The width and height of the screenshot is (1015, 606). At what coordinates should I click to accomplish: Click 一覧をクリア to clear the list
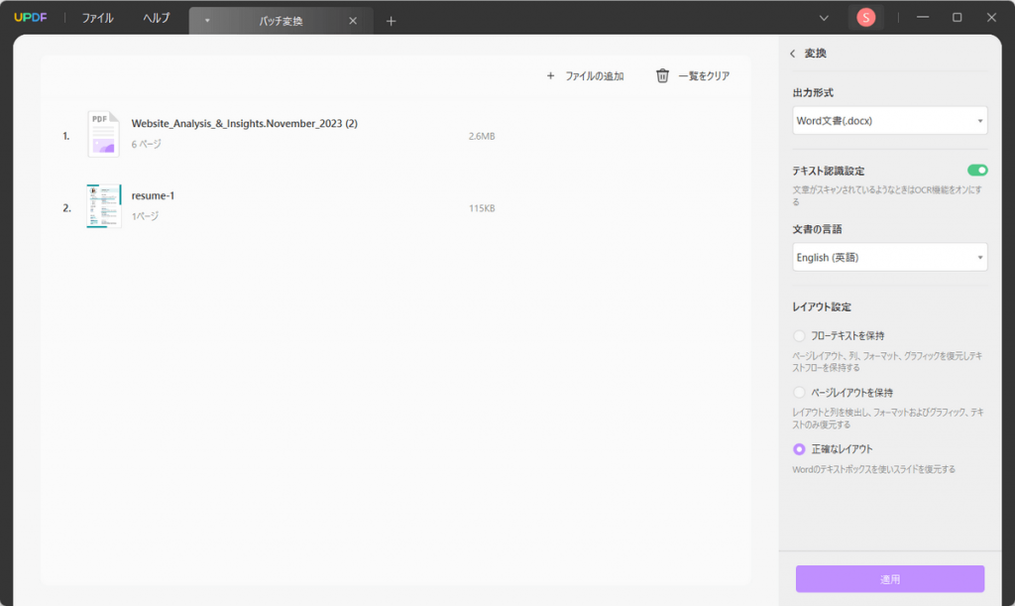point(704,75)
